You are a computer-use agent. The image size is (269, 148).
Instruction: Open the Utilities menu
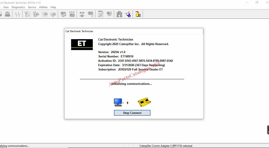pyautogui.click(x=43, y=7)
